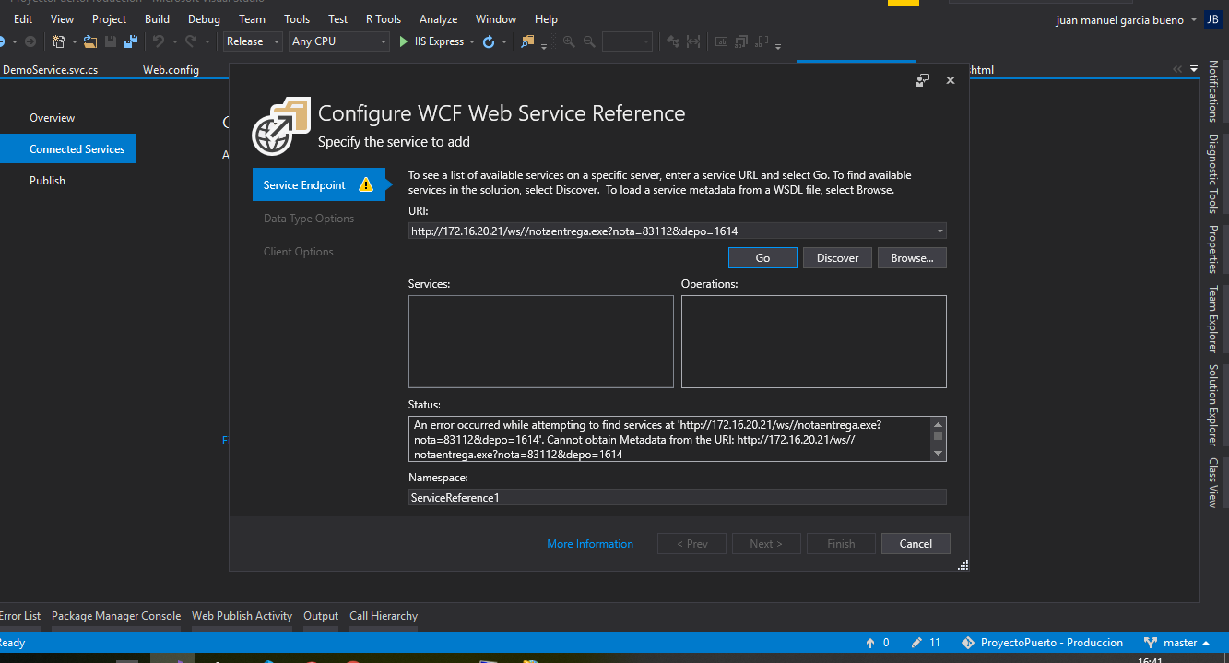Select Overview in the sidebar
The width and height of the screenshot is (1229, 663).
pyautogui.click(x=53, y=118)
